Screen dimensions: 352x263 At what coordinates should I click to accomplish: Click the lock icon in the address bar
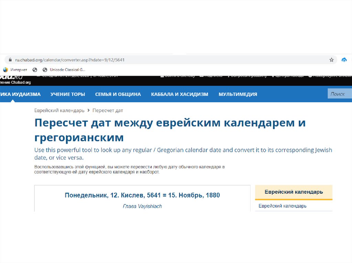(x=10, y=60)
